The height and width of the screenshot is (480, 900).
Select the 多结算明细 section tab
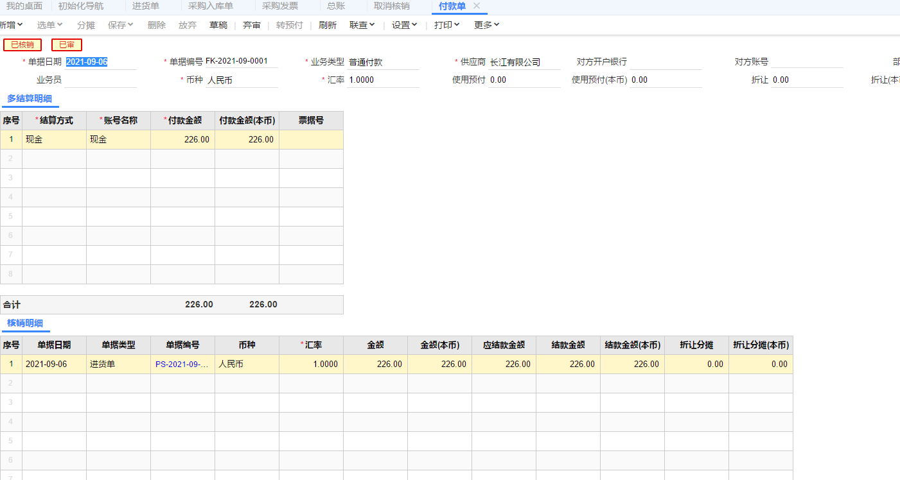(x=30, y=99)
